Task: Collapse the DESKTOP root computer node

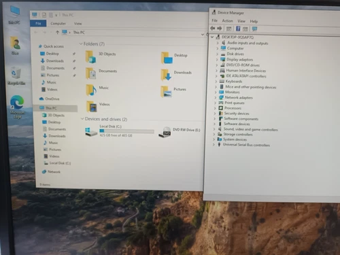Action: point(212,37)
